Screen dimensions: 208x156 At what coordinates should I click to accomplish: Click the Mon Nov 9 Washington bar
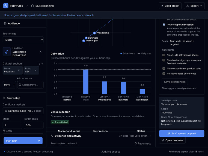(x=142, y=91)
